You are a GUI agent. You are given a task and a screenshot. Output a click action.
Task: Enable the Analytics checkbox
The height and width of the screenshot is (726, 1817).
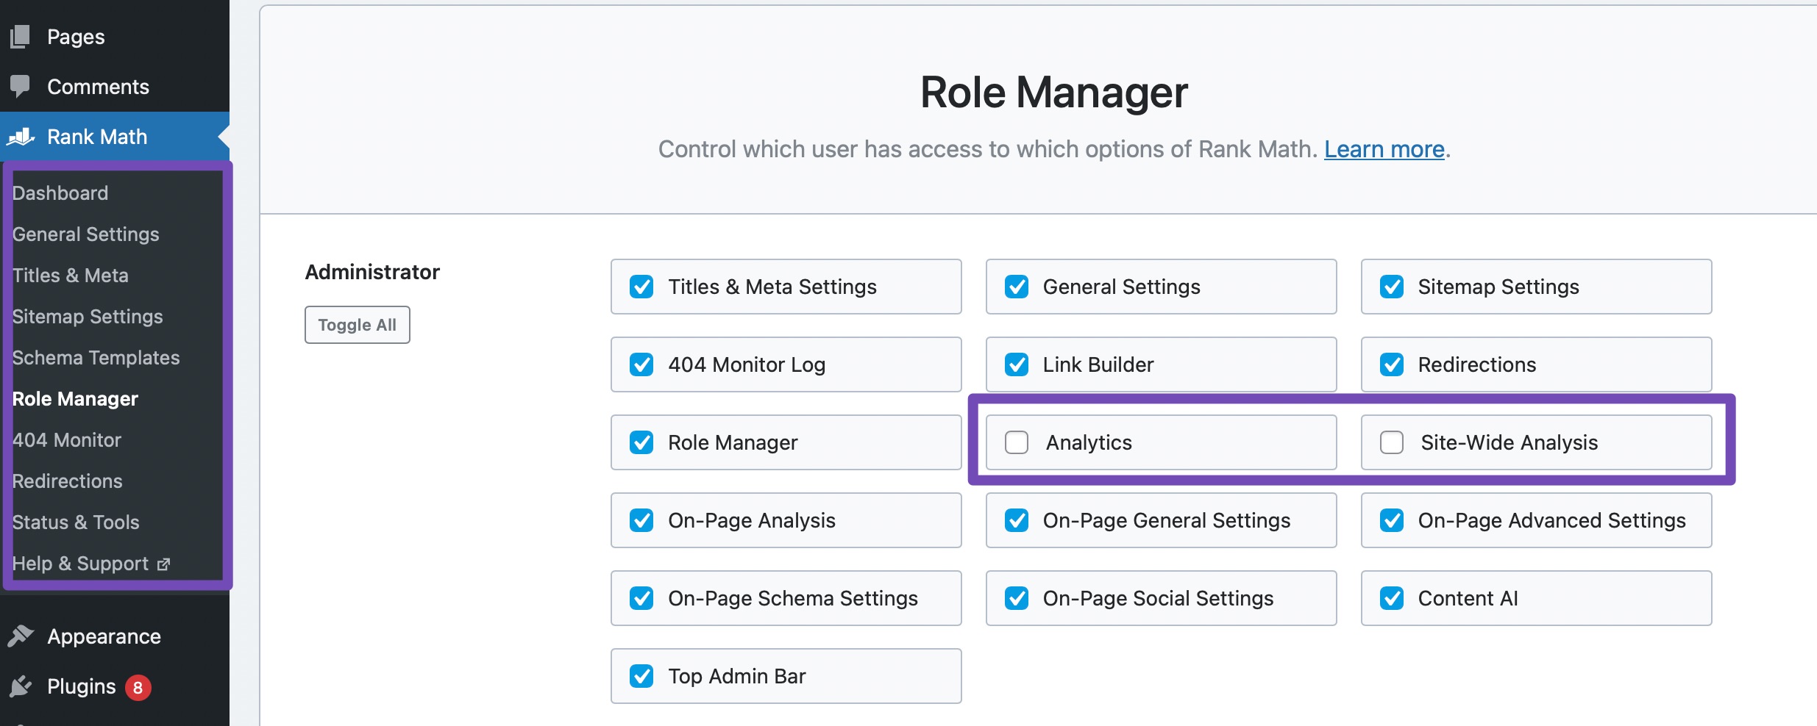click(x=1017, y=442)
